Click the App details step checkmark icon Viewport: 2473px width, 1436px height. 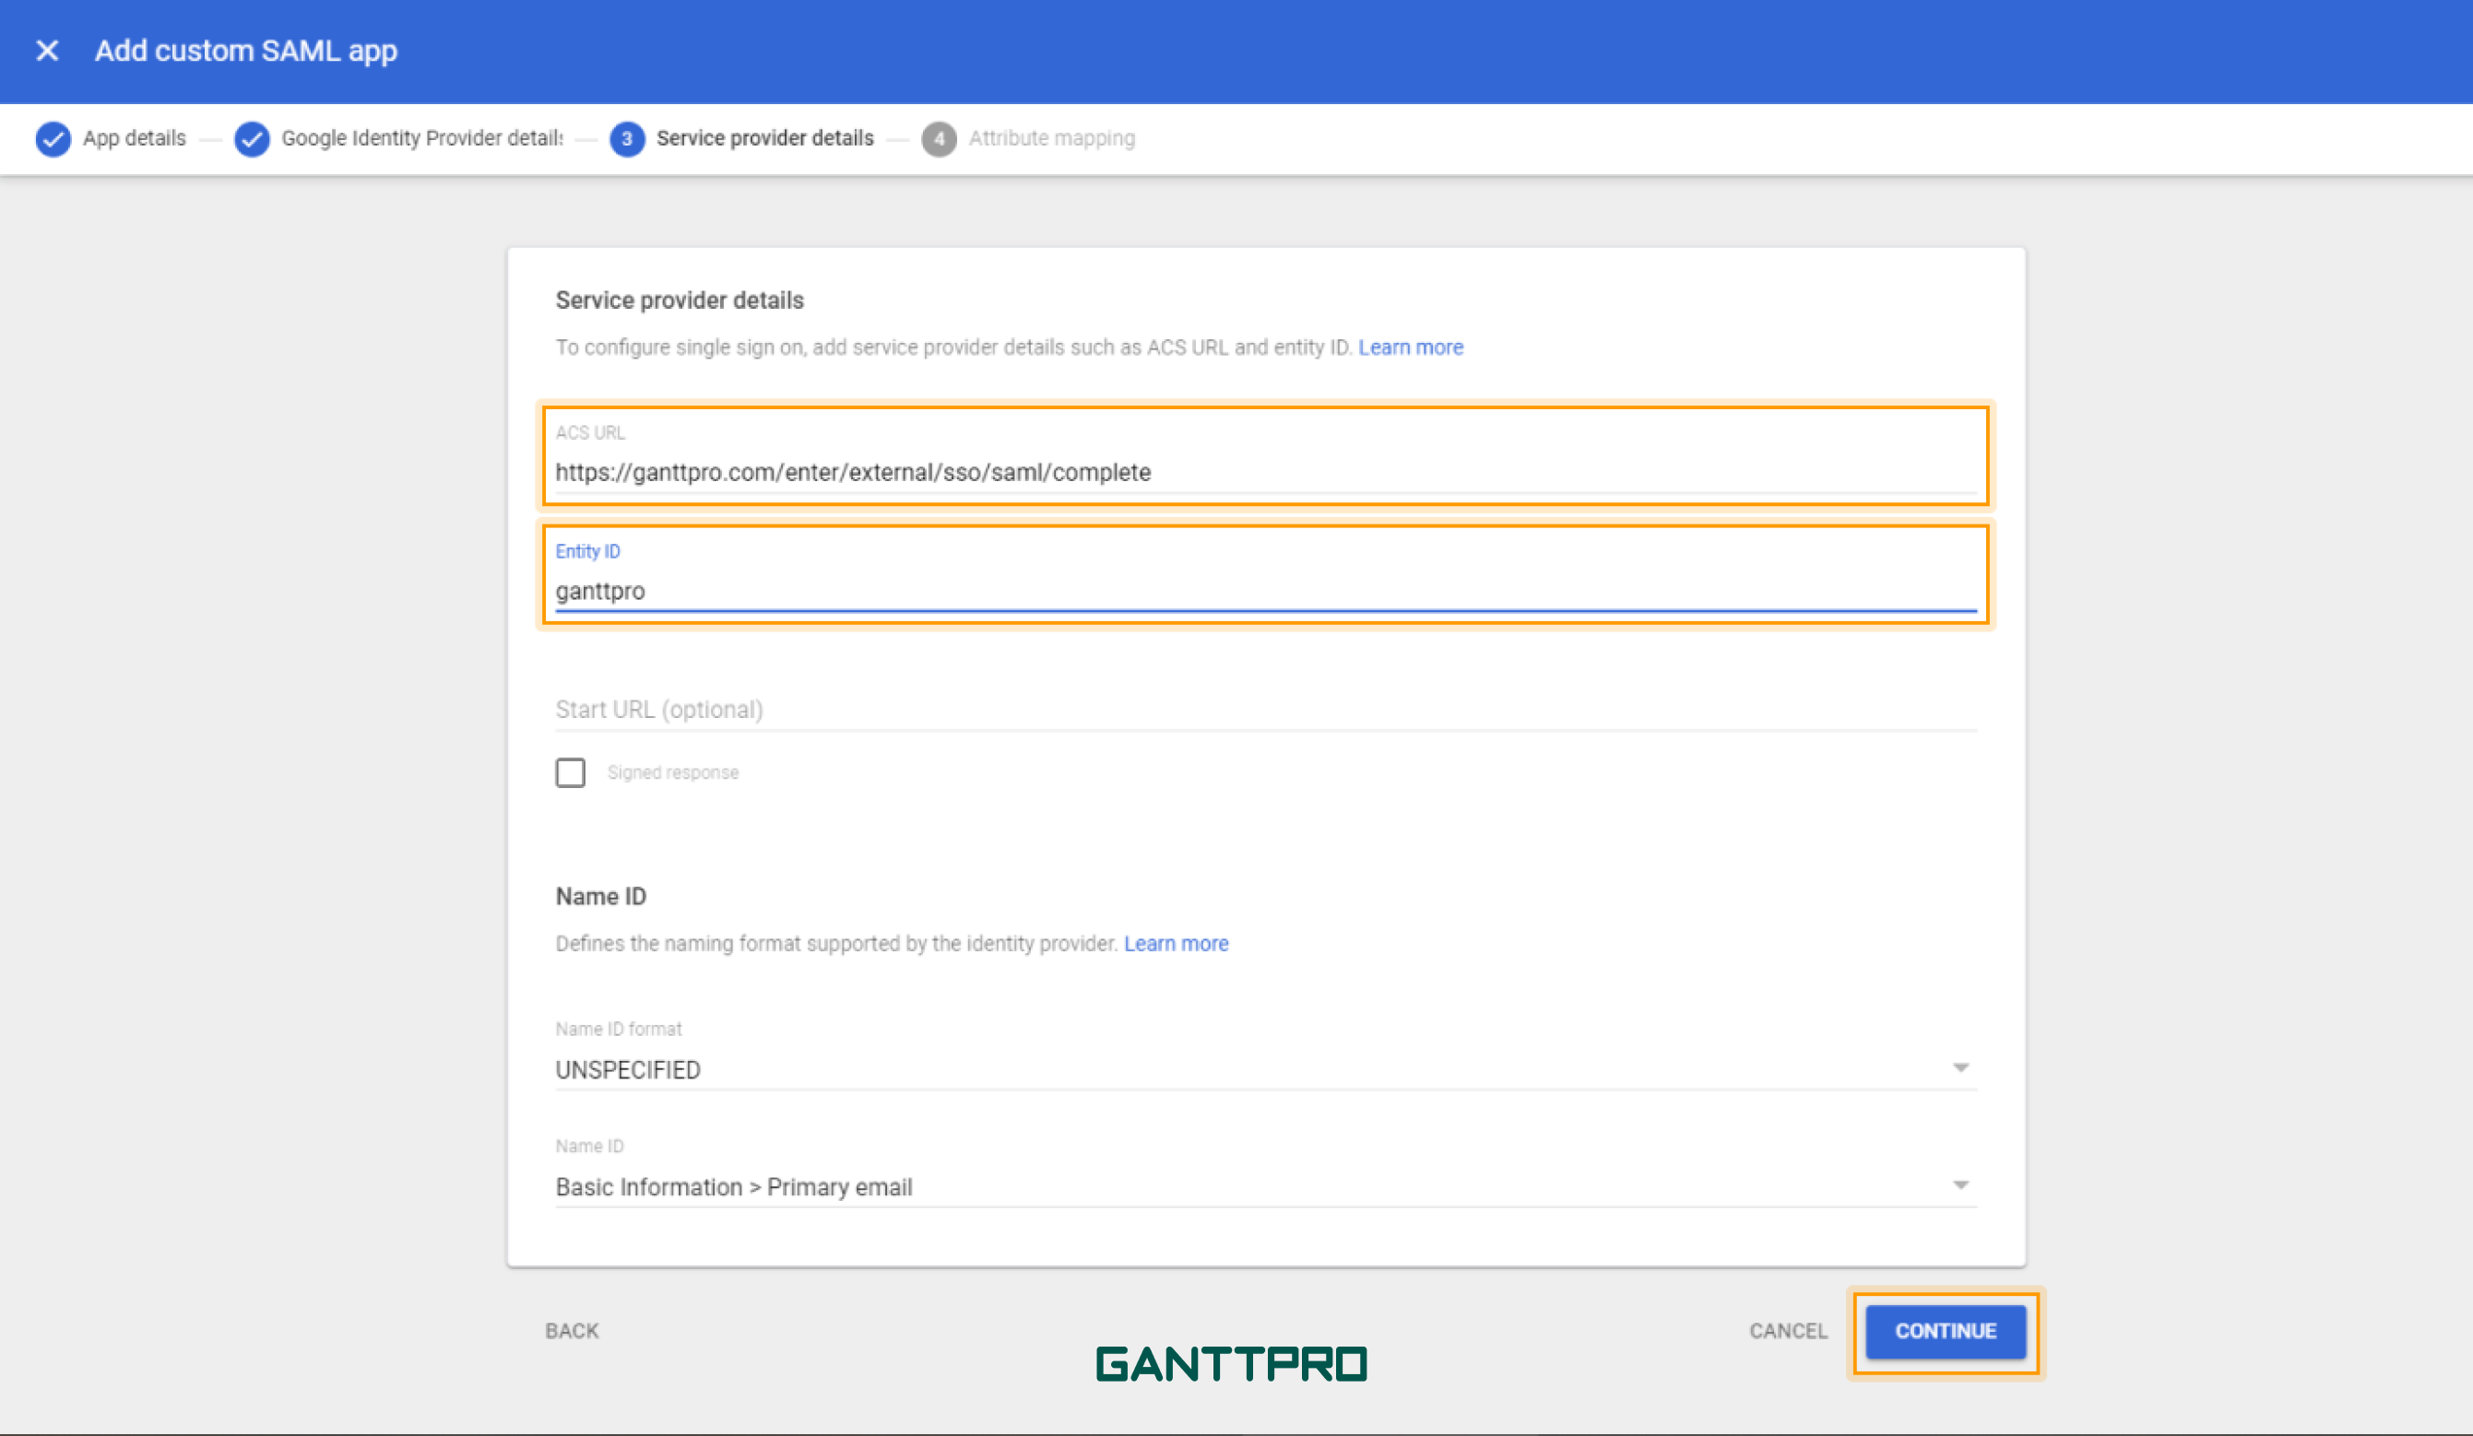pyautogui.click(x=53, y=138)
